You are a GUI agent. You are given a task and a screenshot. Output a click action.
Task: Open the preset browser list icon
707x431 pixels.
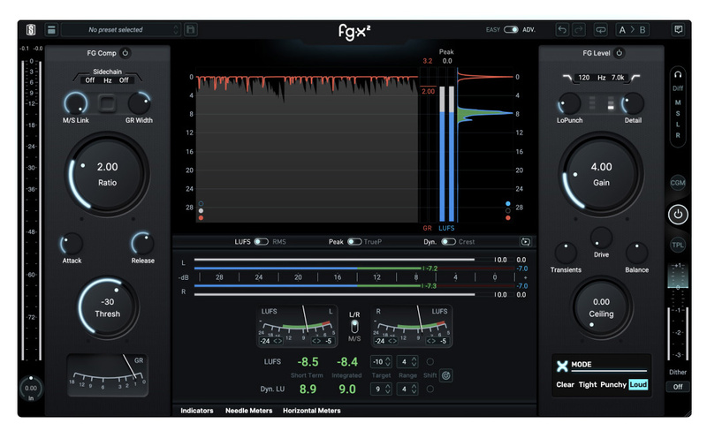(x=51, y=30)
